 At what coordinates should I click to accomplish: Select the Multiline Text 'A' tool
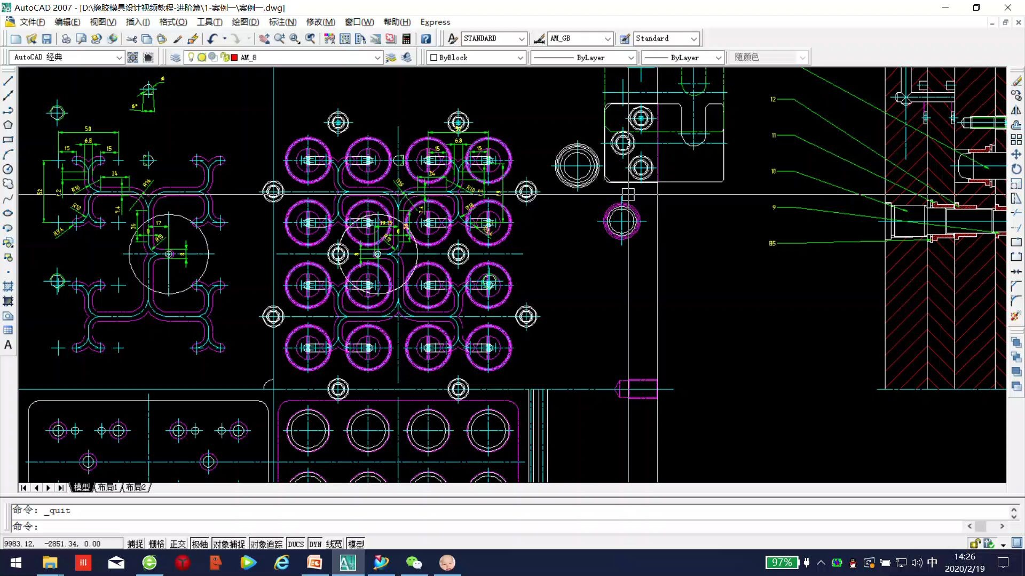pos(8,345)
